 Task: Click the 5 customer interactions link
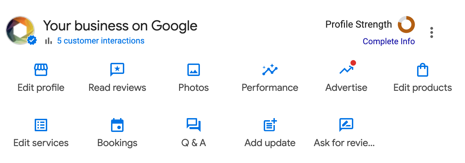point(101,41)
